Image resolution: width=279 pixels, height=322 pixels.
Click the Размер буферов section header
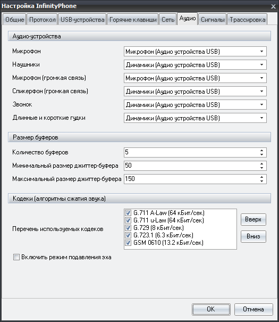click(x=139, y=137)
